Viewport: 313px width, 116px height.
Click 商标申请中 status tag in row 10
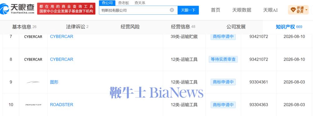tap(223, 105)
